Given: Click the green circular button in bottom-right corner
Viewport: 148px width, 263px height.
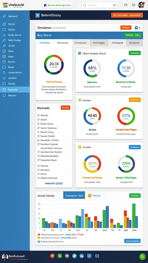Looking at the screenshot, I should coord(142,257).
